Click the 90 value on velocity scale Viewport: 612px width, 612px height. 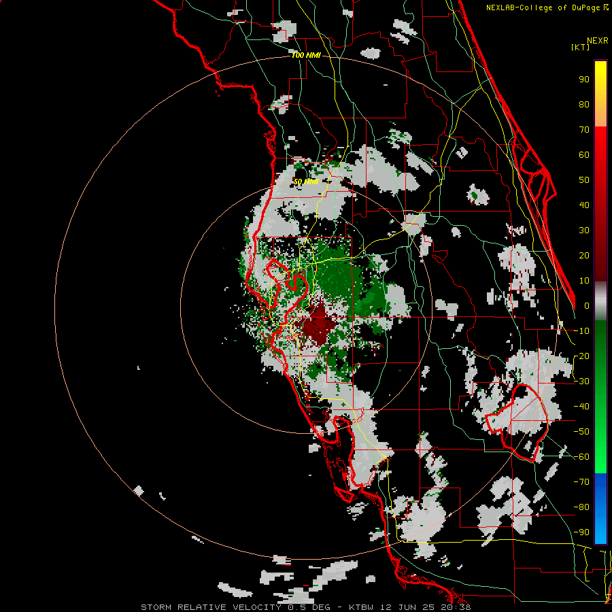(x=584, y=80)
